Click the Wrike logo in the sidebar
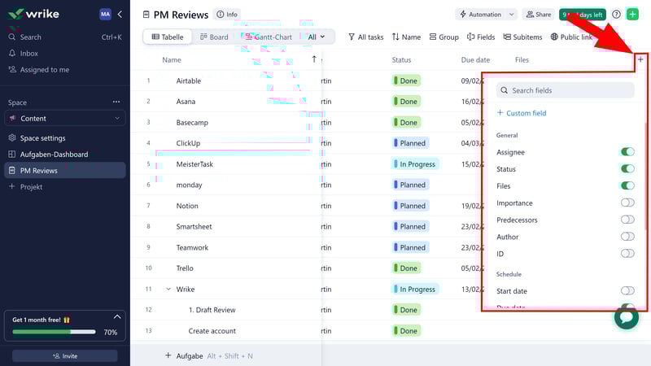The height and width of the screenshot is (366, 651). tap(33, 14)
